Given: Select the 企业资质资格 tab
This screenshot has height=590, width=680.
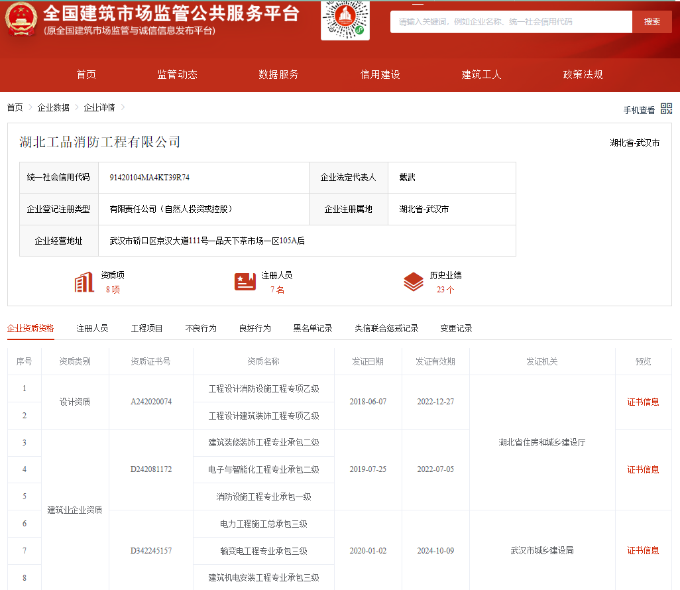Looking at the screenshot, I should click(x=30, y=328).
